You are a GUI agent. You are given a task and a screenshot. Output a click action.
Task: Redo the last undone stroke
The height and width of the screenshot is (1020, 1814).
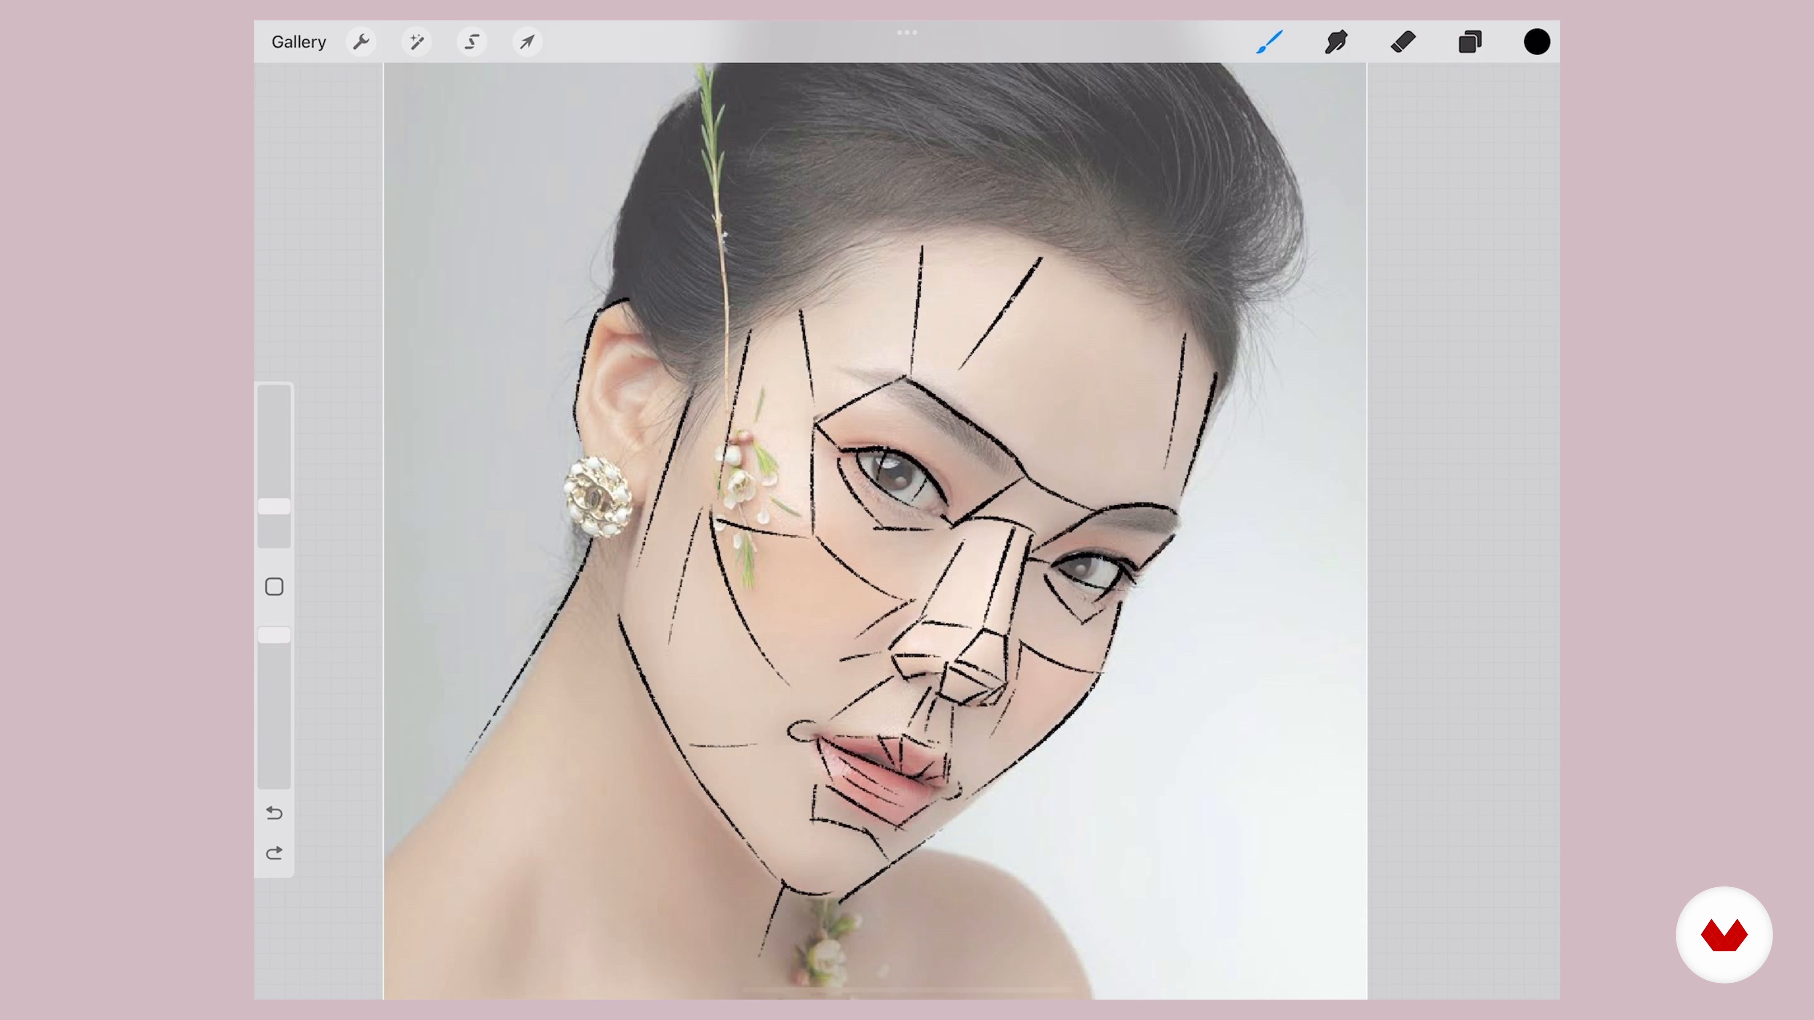[x=274, y=853]
